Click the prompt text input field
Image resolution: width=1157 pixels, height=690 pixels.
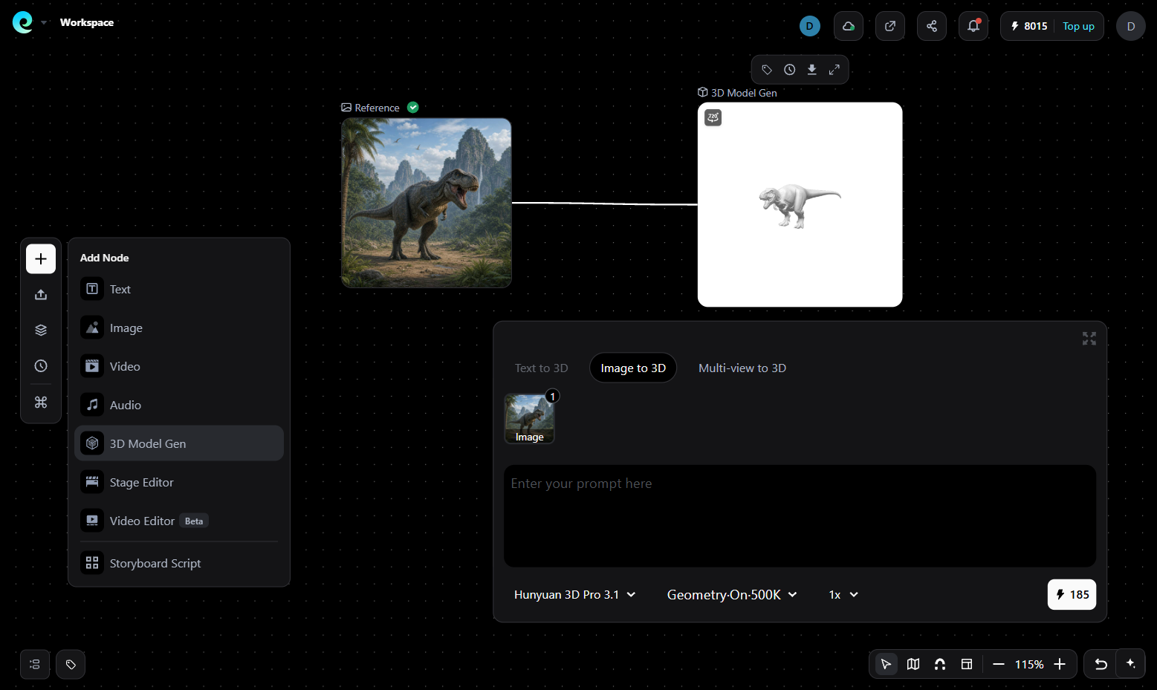point(800,516)
